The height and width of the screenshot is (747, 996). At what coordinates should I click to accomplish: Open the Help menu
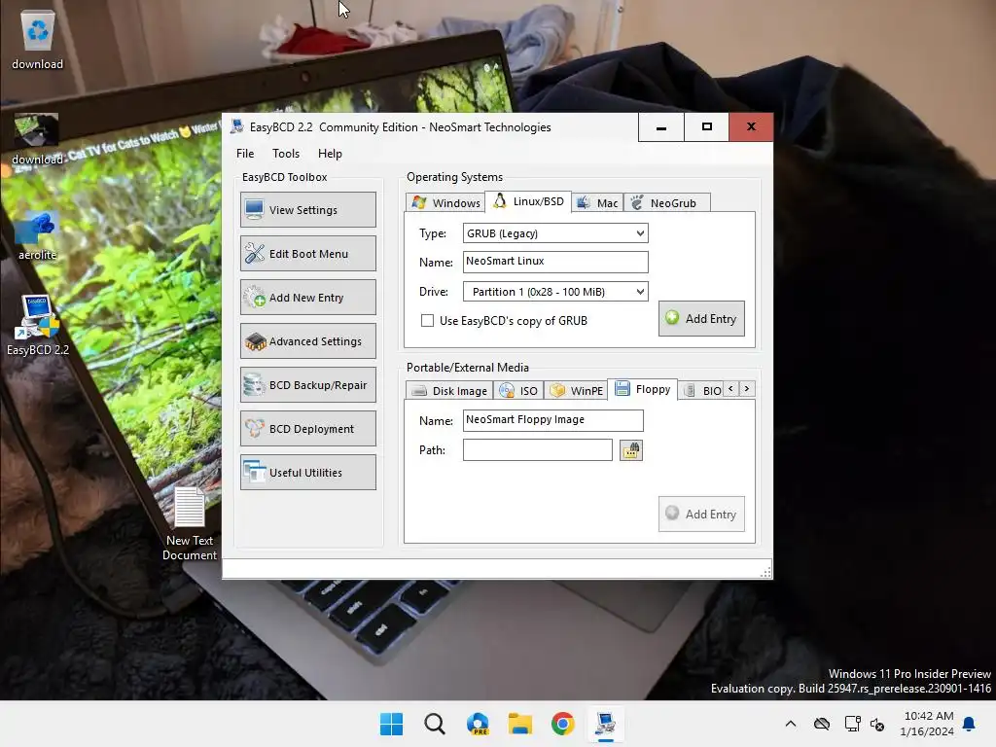(x=330, y=153)
